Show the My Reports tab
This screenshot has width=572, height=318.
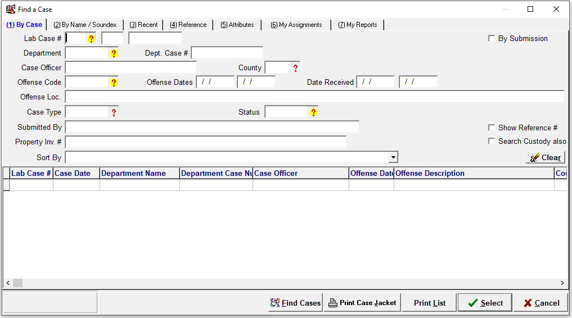coord(358,25)
